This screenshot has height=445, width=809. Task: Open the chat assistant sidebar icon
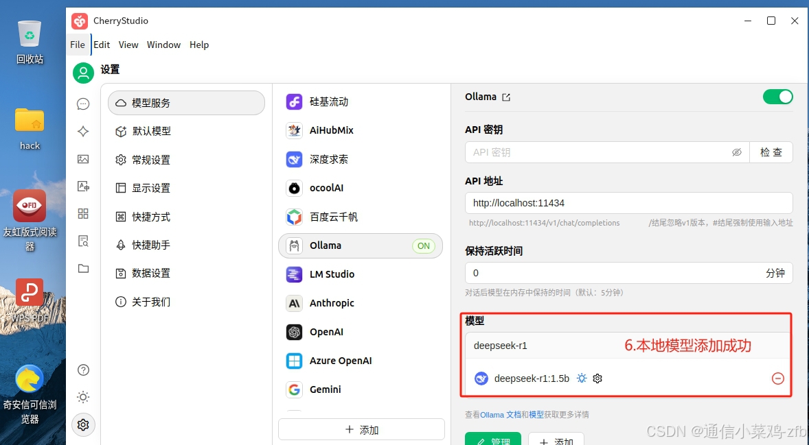83,104
